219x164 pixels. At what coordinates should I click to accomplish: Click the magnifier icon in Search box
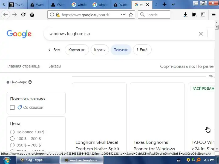[x=142, y=14]
